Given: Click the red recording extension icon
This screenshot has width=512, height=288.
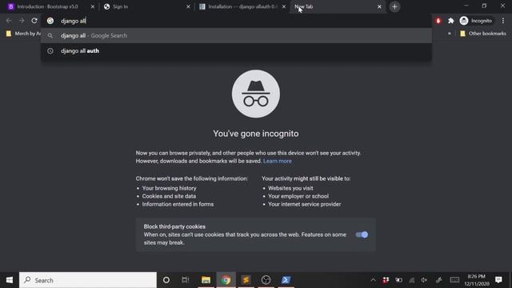Looking at the screenshot, I should (x=438, y=21).
